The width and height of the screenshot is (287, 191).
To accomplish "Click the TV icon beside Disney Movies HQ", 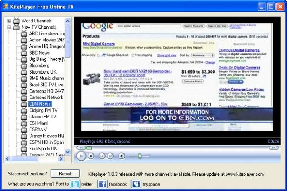I will click(24, 136).
